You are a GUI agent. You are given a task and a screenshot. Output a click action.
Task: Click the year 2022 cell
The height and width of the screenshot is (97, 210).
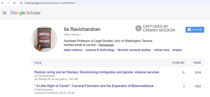click(198, 86)
